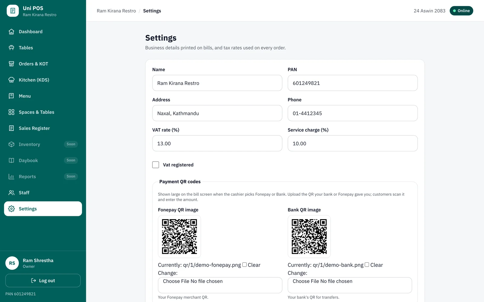Focus the PAN input field
Image resolution: width=484 pixels, height=302 pixels.
(353, 83)
